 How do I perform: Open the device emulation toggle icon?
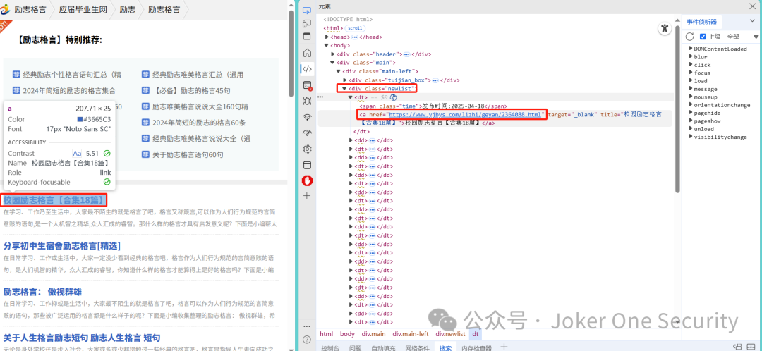click(307, 23)
